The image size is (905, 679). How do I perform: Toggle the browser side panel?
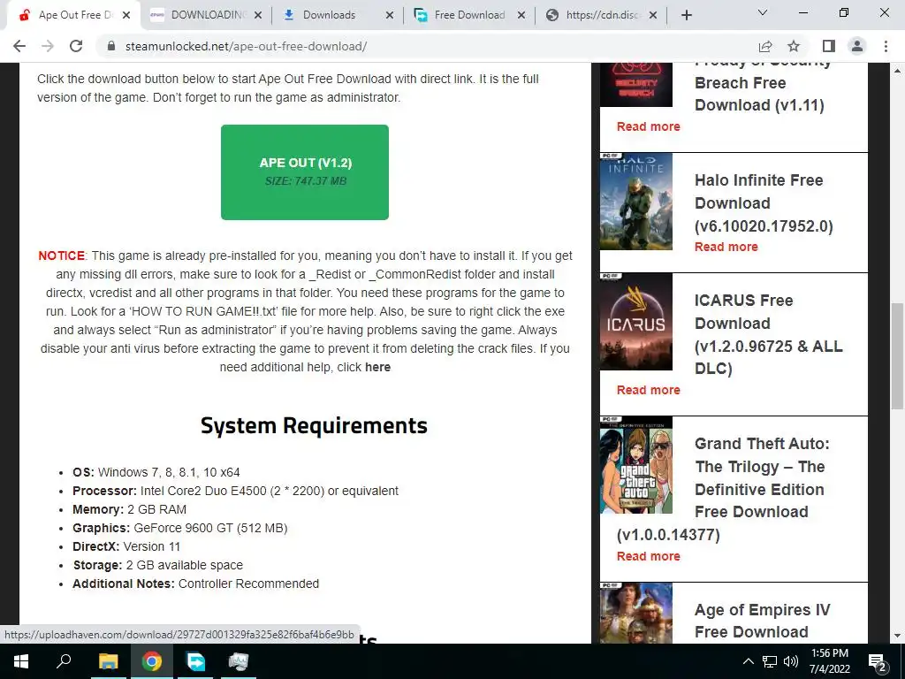pyautogui.click(x=829, y=46)
